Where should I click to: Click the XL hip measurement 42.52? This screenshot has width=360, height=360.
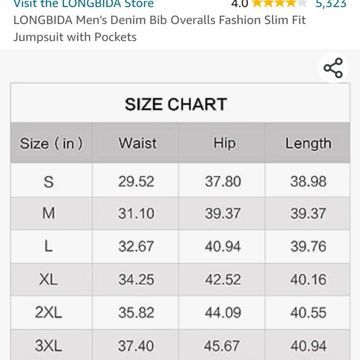click(x=222, y=280)
